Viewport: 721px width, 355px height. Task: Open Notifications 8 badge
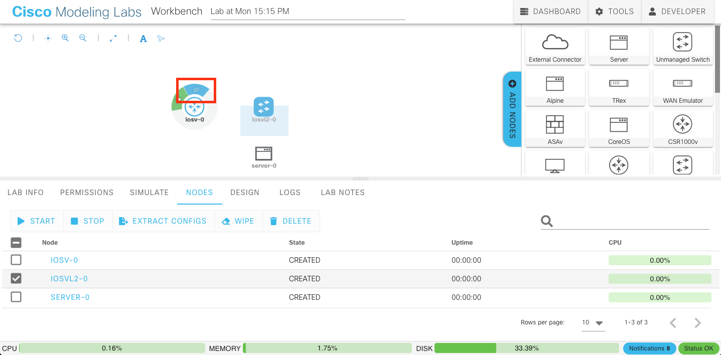click(650, 348)
